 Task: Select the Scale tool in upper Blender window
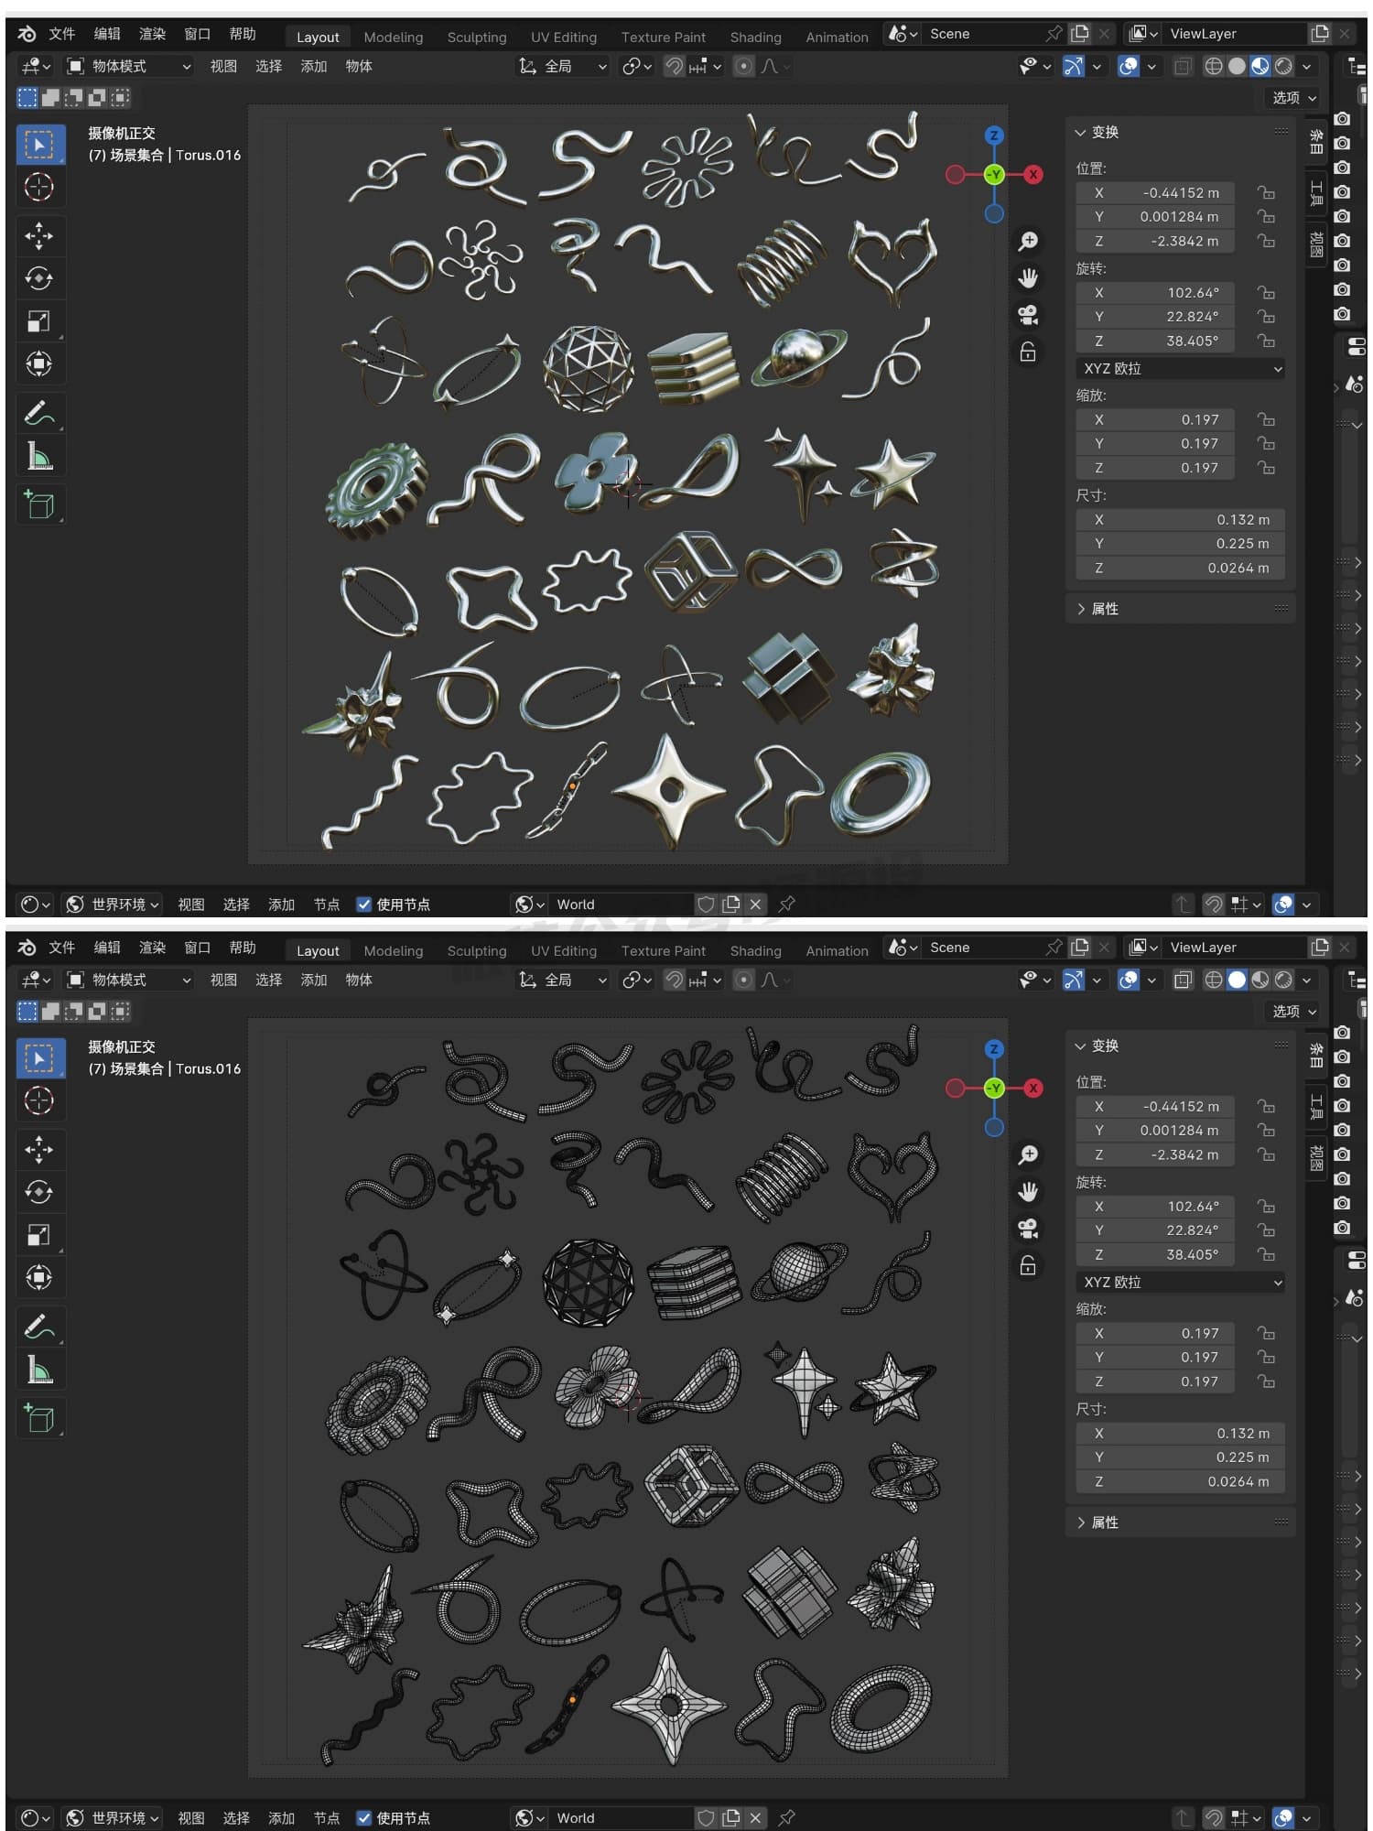pyautogui.click(x=39, y=321)
